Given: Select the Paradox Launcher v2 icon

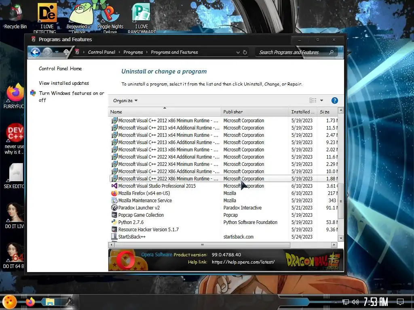Looking at the screenshot, I should tap(114, 208).
